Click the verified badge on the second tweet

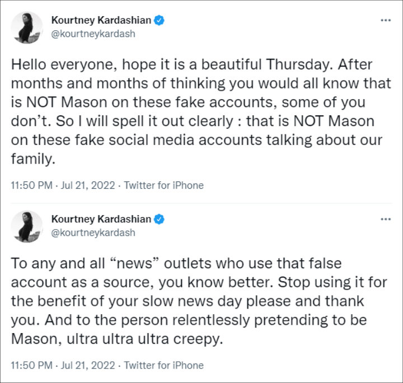159,218
